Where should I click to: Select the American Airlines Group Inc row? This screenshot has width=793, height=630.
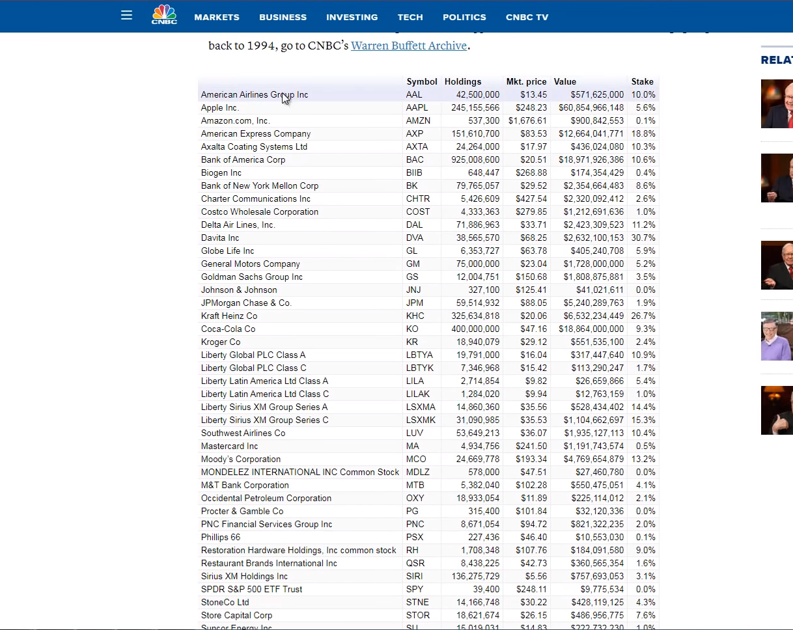tap(428, 94)
